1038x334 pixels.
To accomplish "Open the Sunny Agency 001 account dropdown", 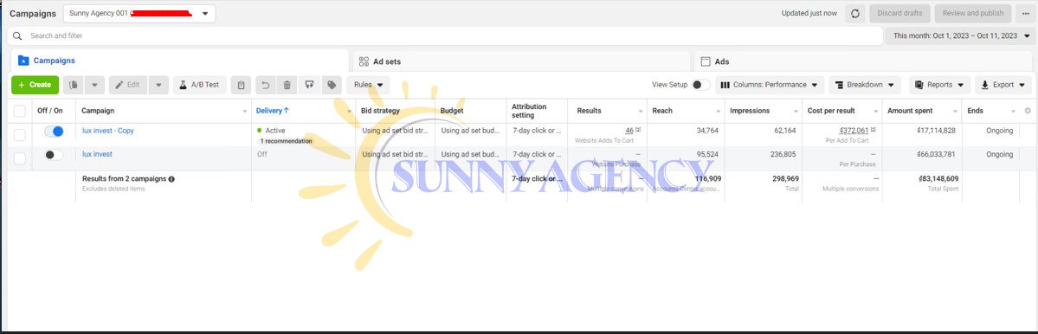I will coord(139,13).
